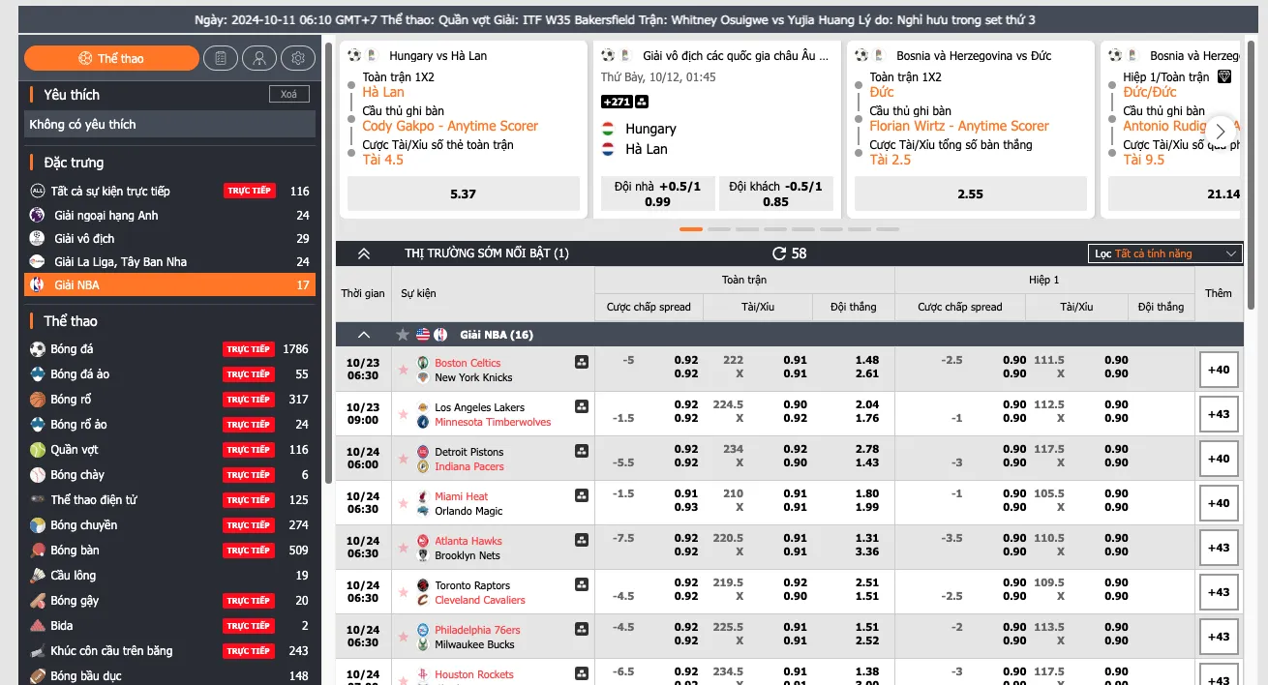The height and width of the screenshot is (685, 1268).
Task: Expand +40 more markets for Heat vs Magic
Action: click(1219, 503)
